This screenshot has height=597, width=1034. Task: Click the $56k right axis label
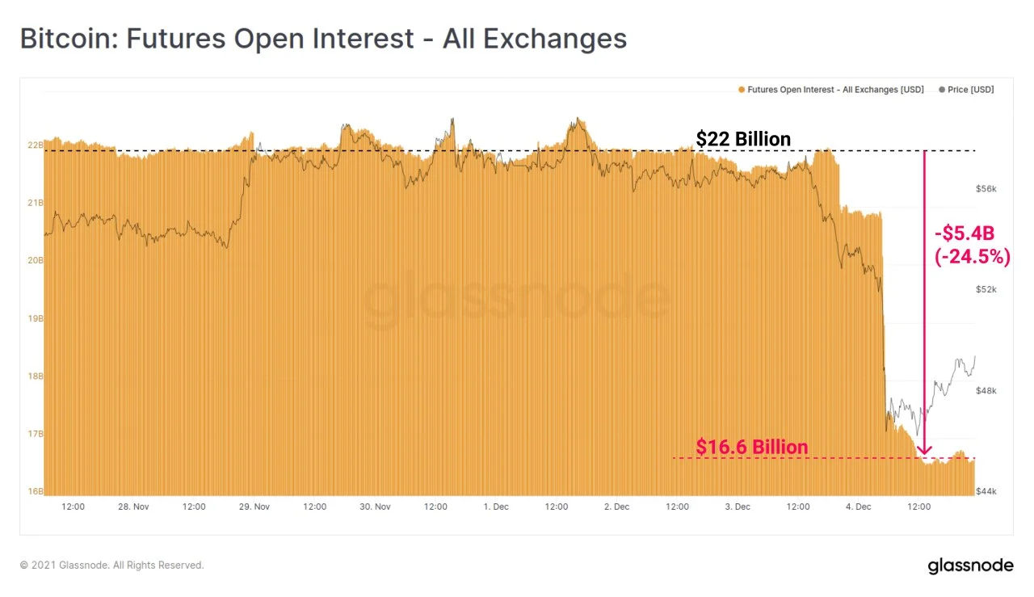tap(986, 188)
